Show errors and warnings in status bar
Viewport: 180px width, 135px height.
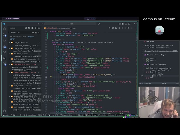tap(42, 115)
